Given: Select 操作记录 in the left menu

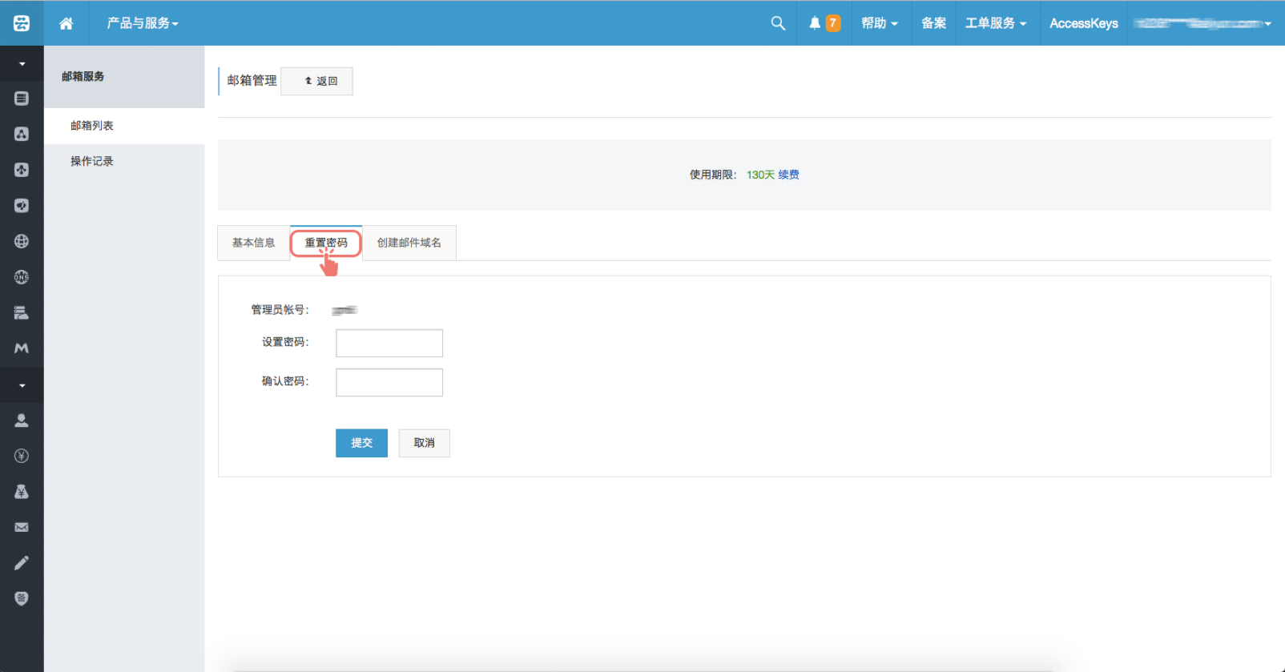Looking at the screenshot, I should pyautogui.click(x=92, y=161).
